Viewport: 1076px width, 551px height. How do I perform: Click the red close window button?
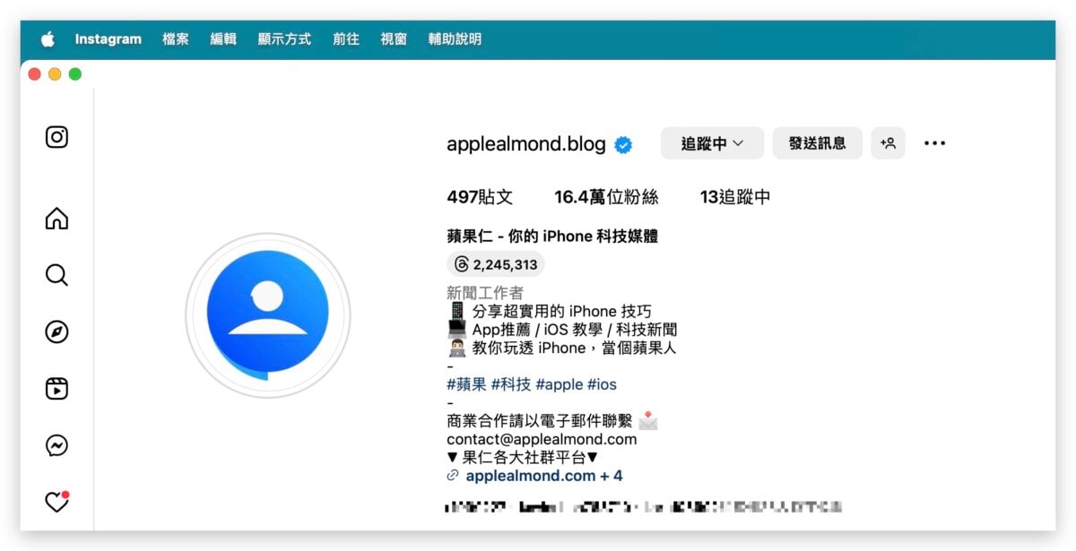pyautogui.click(x=35, y=74)
